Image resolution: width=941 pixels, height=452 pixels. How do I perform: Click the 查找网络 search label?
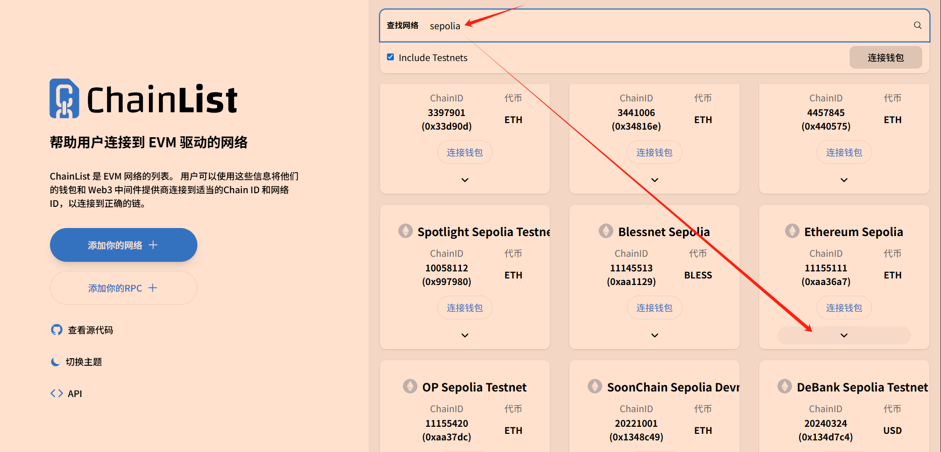(402, 25)
